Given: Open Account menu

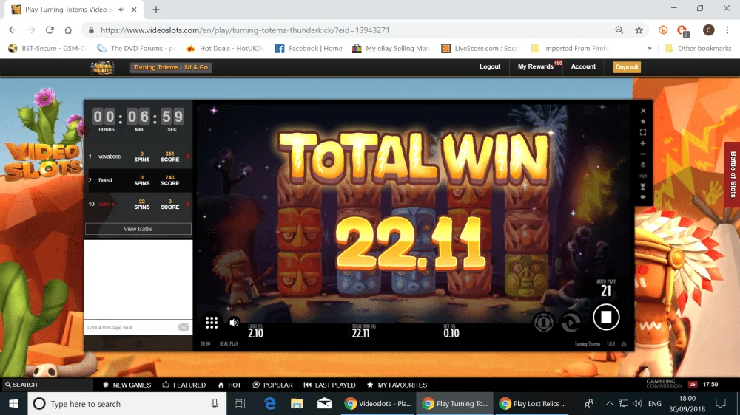Looking at the screenshot, I should 583,67.
